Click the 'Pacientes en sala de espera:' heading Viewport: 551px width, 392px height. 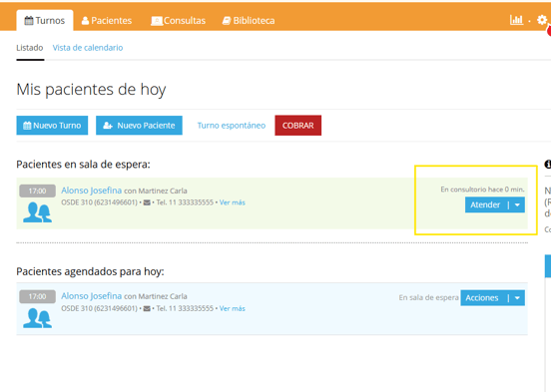pyautogui.click(x=83, y=165)
